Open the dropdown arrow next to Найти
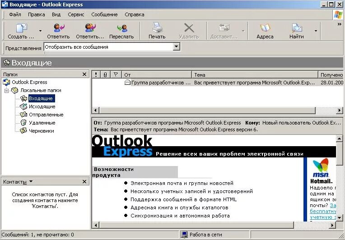The image size is (345, 240). tap(316, 31)
